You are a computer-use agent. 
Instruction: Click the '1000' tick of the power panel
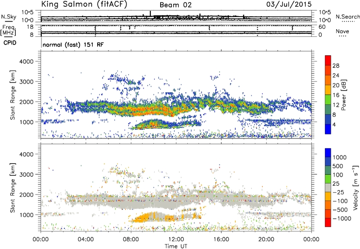[26, 122]
